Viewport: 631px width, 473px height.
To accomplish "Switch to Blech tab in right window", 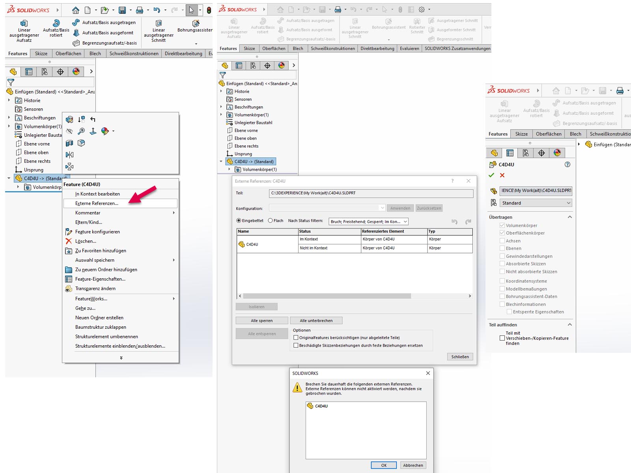I will coord(575,134).
